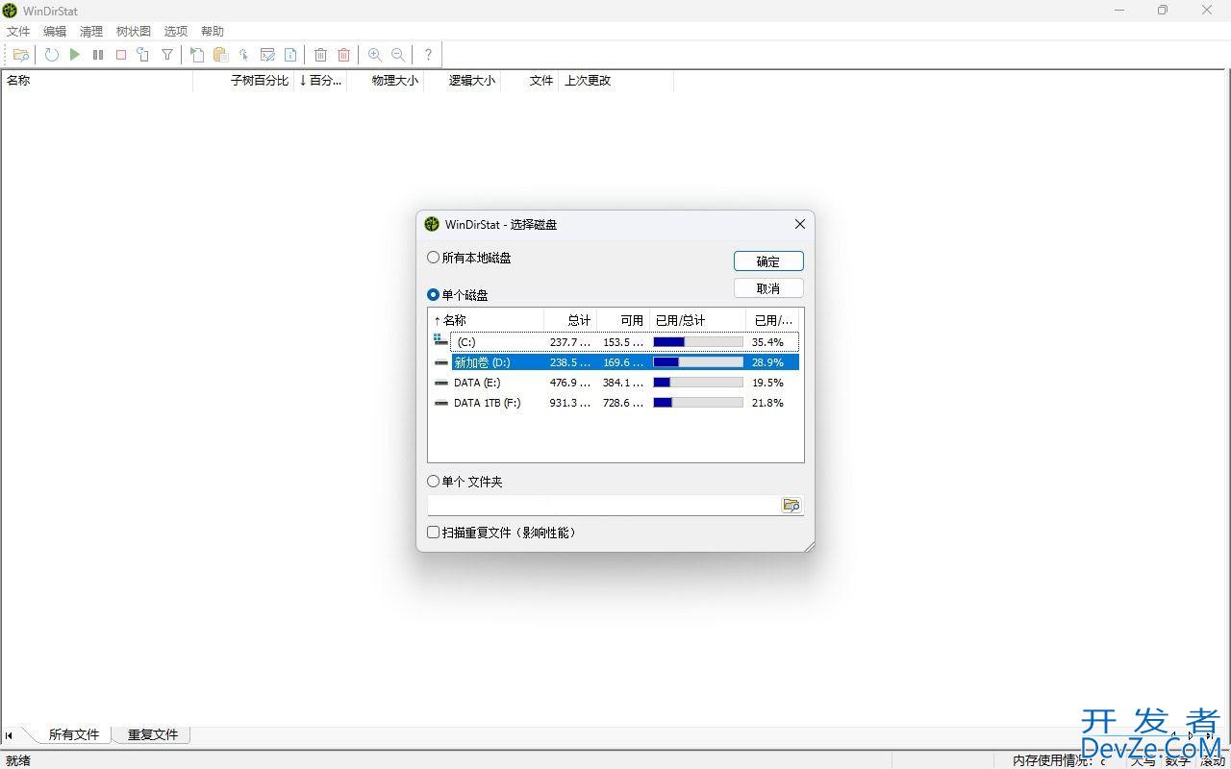The height and width of the screenshot is (769, 1231).
Task: Click the Properties info-page icon
Action: 290,55
